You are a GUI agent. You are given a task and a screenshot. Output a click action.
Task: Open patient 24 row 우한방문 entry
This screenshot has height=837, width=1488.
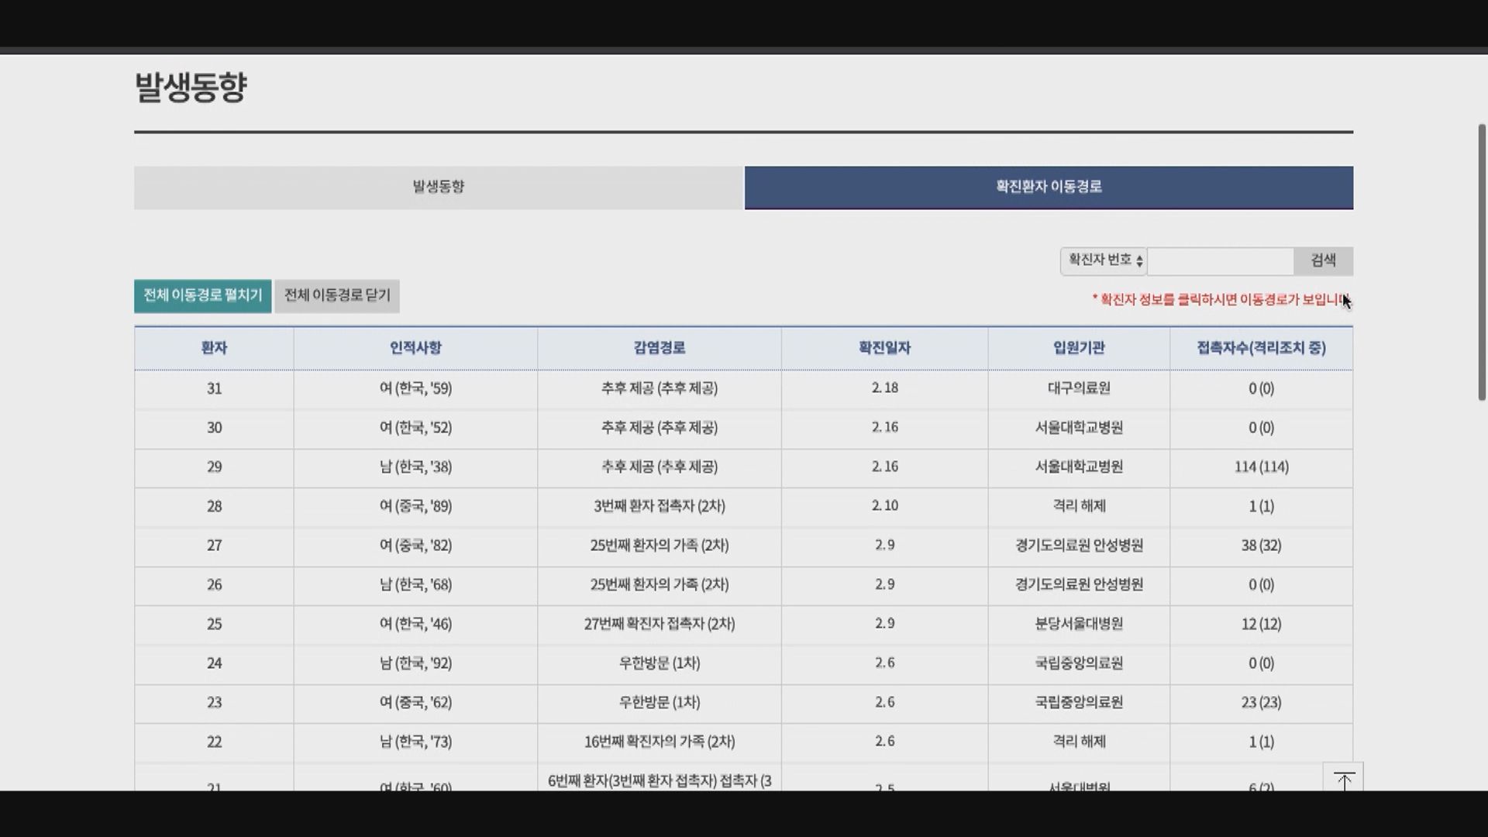[659, 663]
